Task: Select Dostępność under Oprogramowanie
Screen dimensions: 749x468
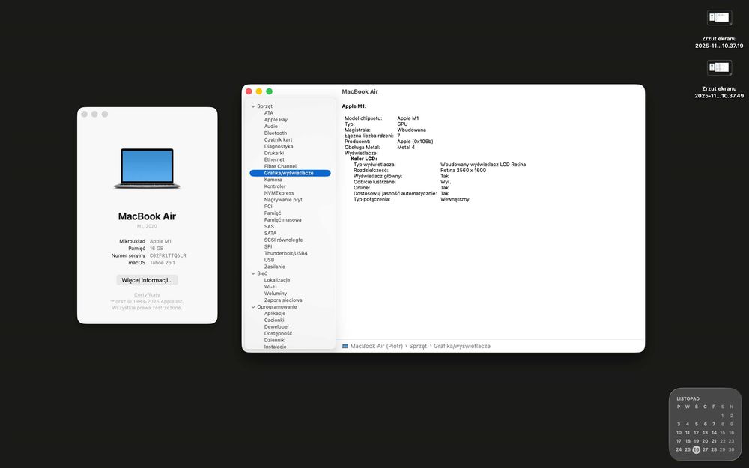Action: click(278, 334)
